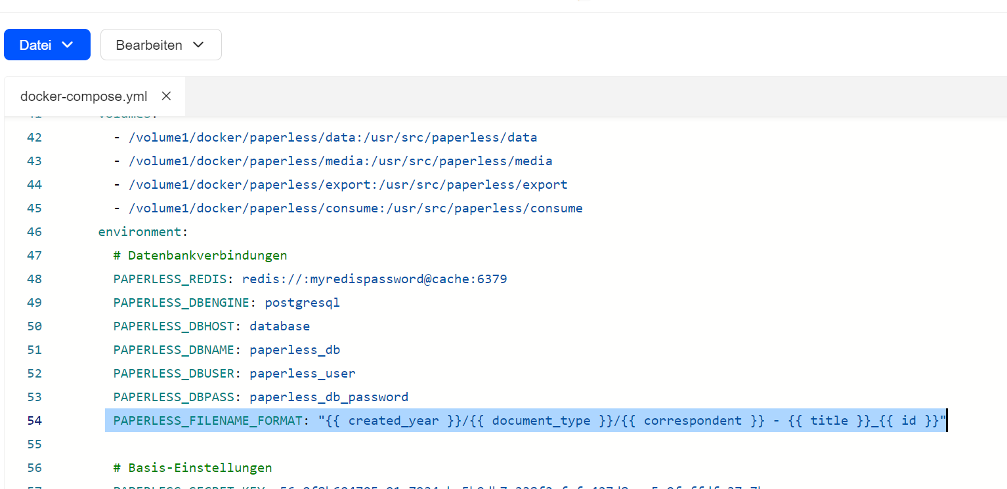This screenshot has width=1007, height=489.
Task: Click line number 42 in the gutter
Action: coord(34,138)
